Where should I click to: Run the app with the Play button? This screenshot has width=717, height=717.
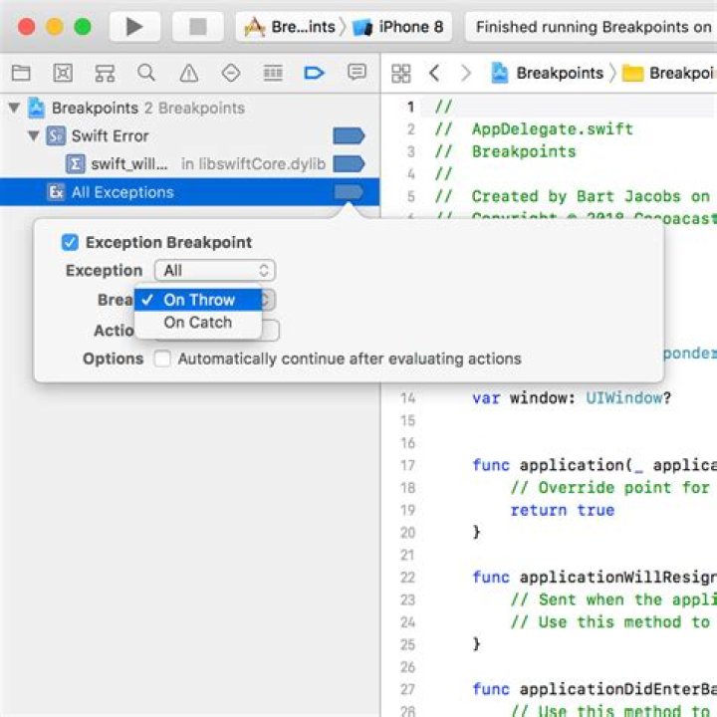click(134, 27)
